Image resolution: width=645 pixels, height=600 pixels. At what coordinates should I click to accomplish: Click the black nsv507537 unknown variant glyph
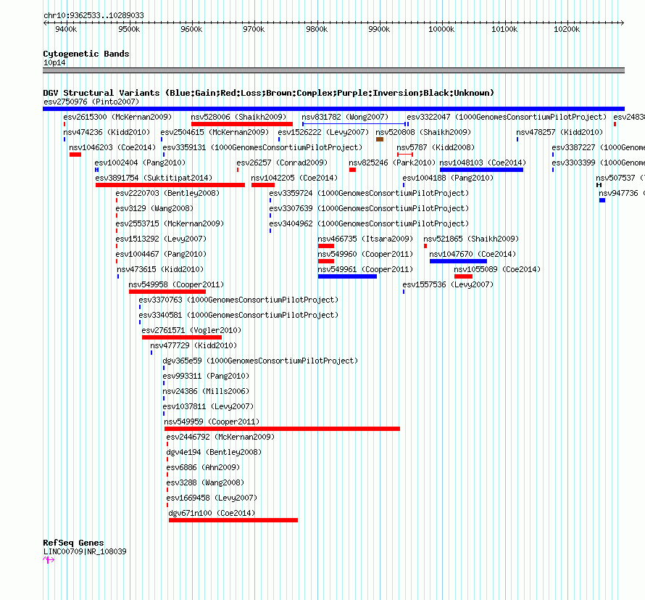coord(599,185)
